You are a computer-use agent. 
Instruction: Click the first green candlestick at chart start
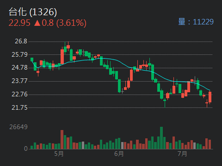click(32, 59)
